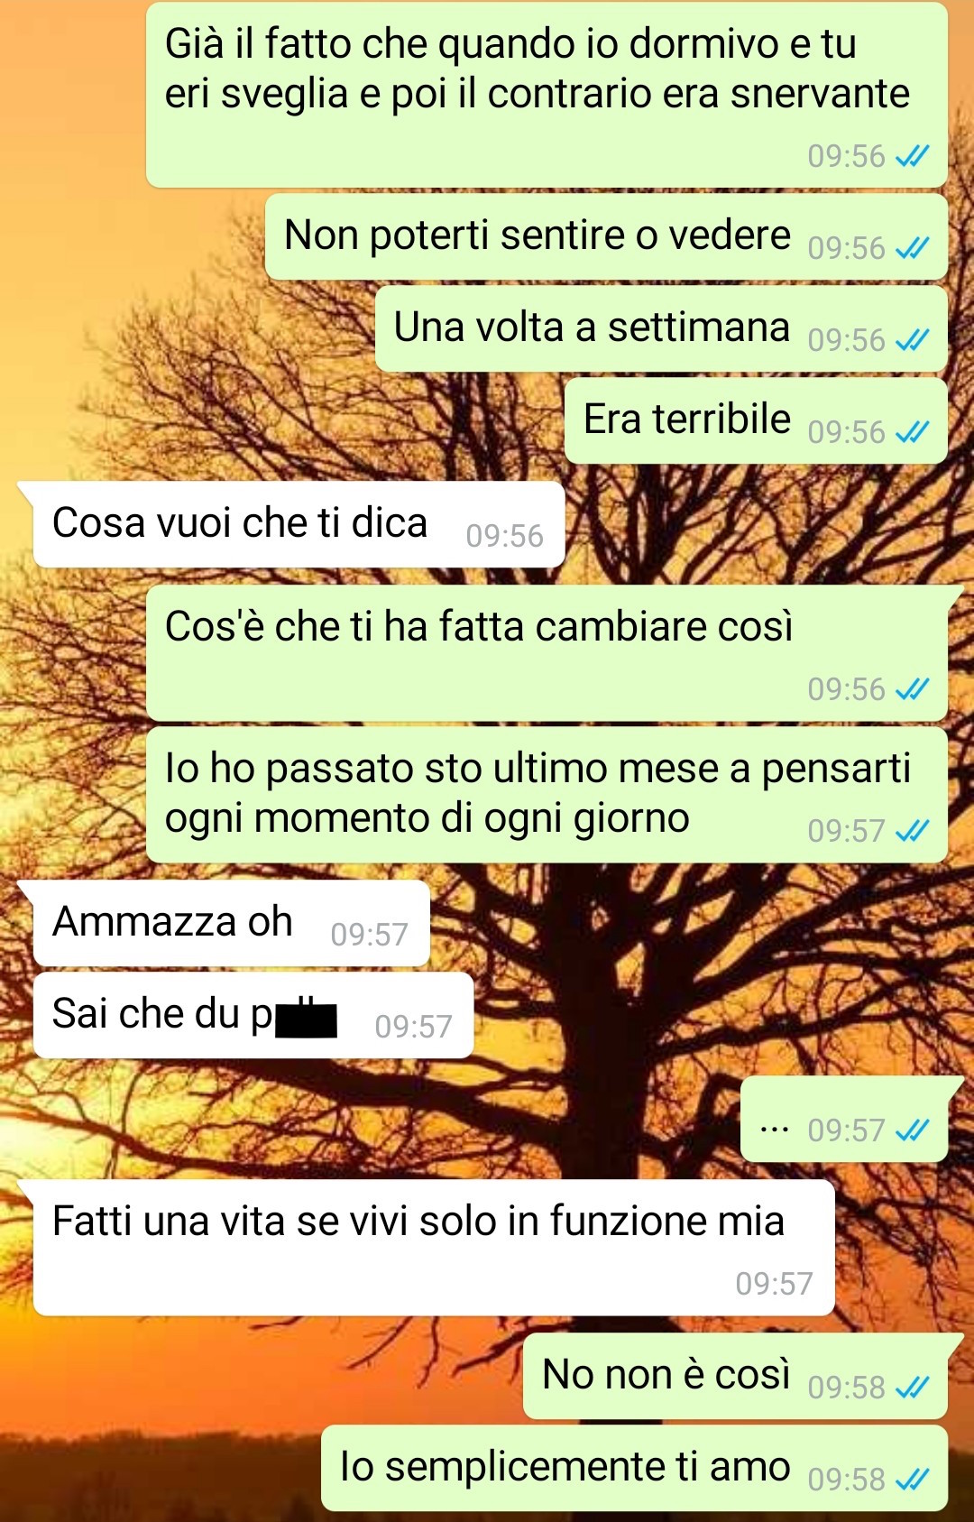Select the 'Era terribile' sent message
This screenshot has height=1522, width=974.
tap(756, 420)
